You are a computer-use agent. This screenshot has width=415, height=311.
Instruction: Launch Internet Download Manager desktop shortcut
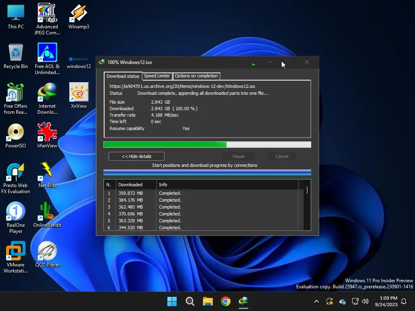point(47,98)
